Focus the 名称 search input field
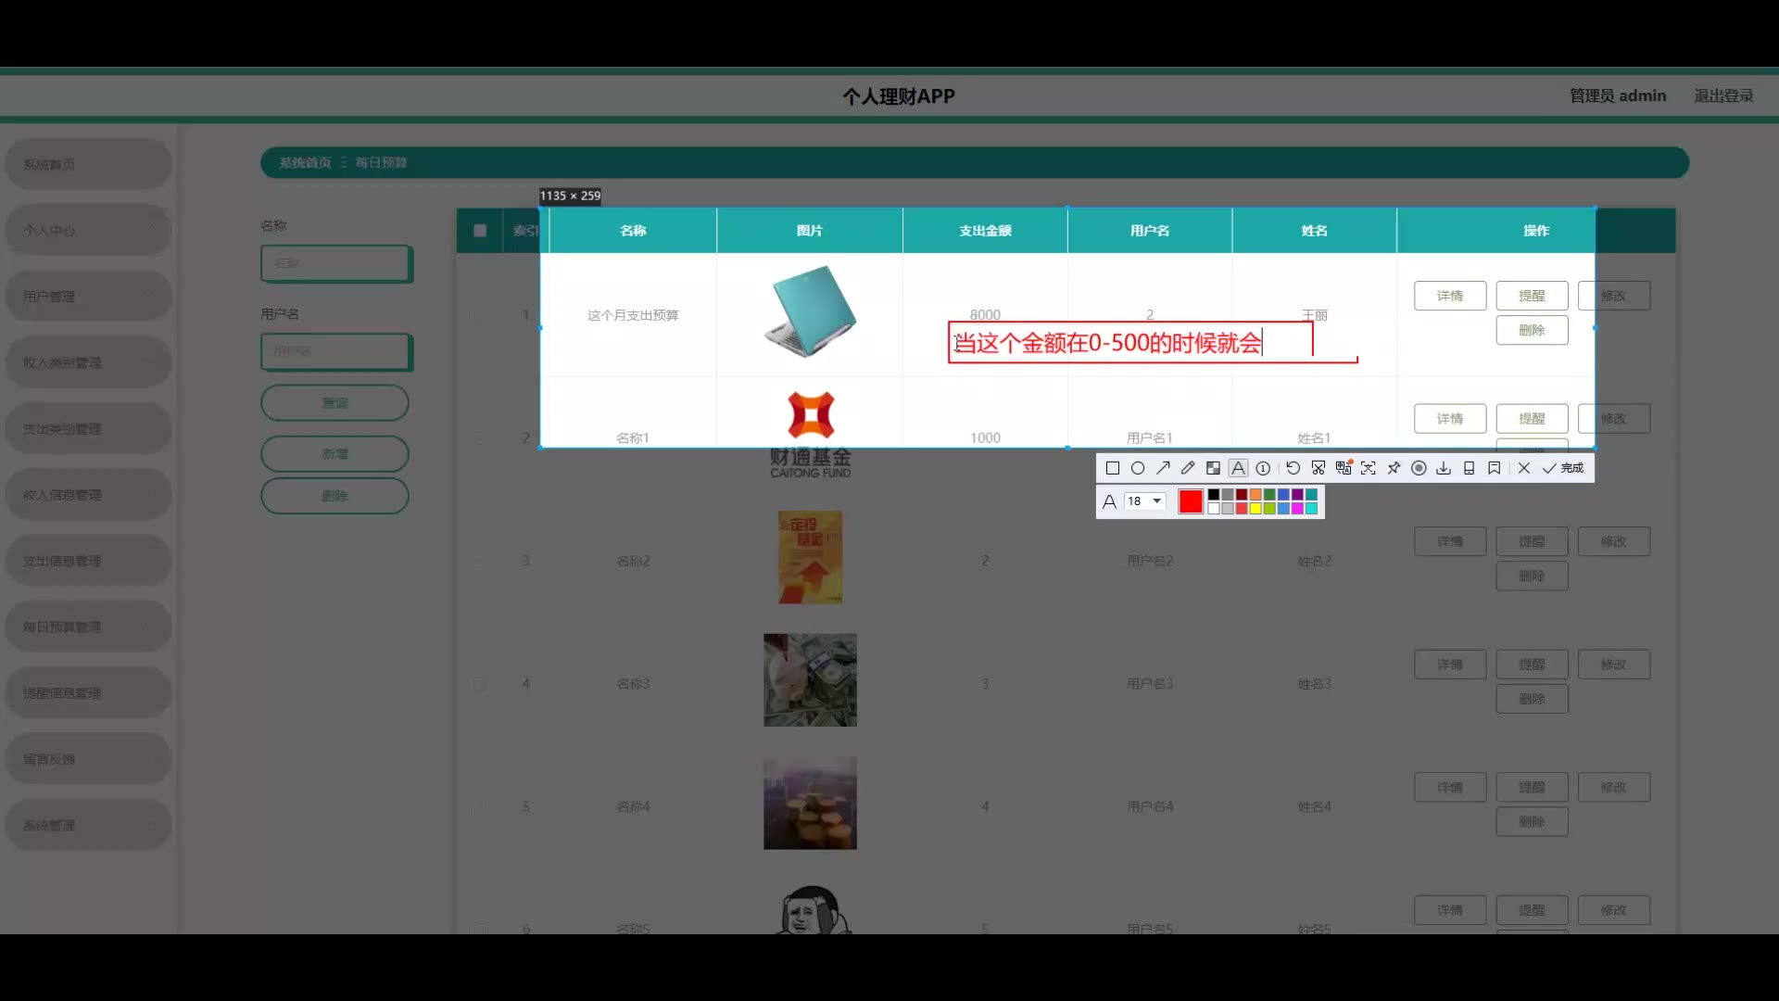This screenshot has height=1001, width=1779. pyautogui.click(x=335, y=263)
